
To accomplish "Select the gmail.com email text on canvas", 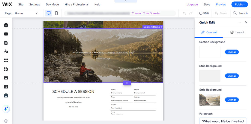I will 73,102.
